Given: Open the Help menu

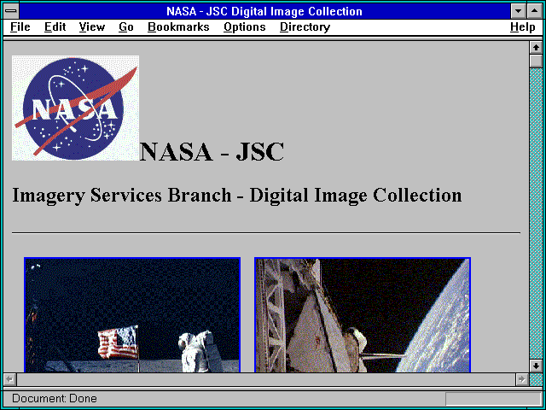Looking at the screenshot, I should point(523,27).
